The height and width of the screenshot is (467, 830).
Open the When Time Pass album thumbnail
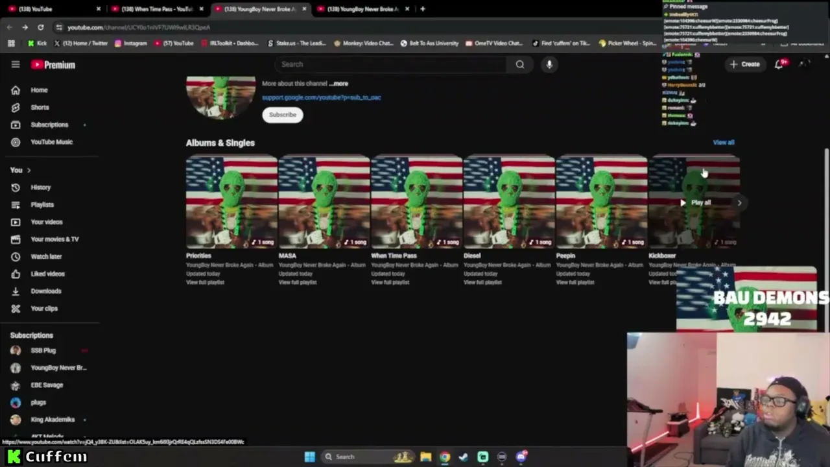(x=416, y=202)
